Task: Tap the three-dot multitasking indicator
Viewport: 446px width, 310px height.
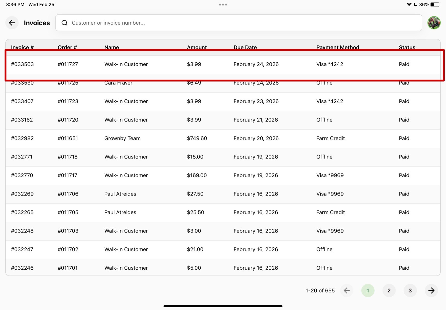Action: point(223,5)
